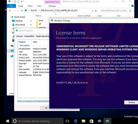Image resolution: width=138 pixels, height=124 pixels.
Task: Click Remove Properties and Personal Information link
Action: (x=33, y=101)
